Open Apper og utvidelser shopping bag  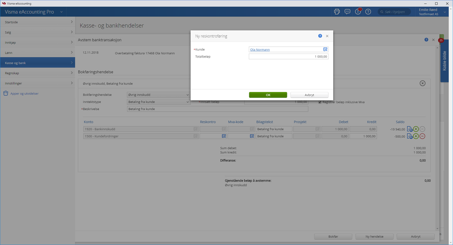(x=6, y=93)
